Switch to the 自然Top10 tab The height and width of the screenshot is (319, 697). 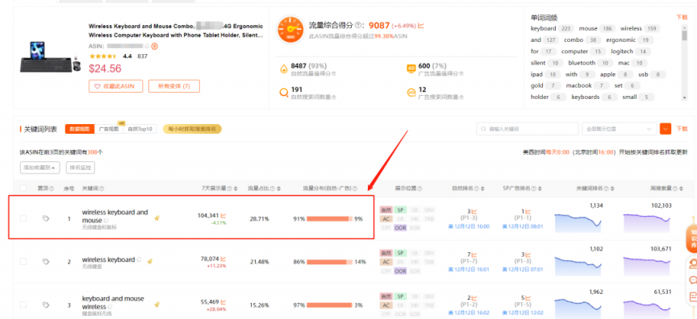tap(140, 129)
